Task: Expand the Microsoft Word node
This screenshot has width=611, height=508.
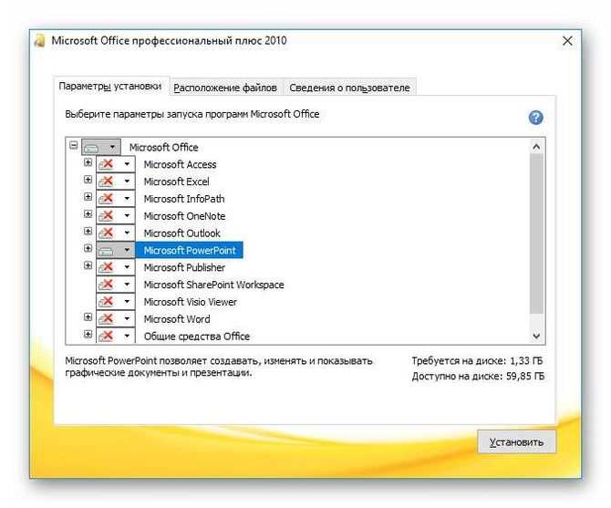Action: (x=88, y=316)
